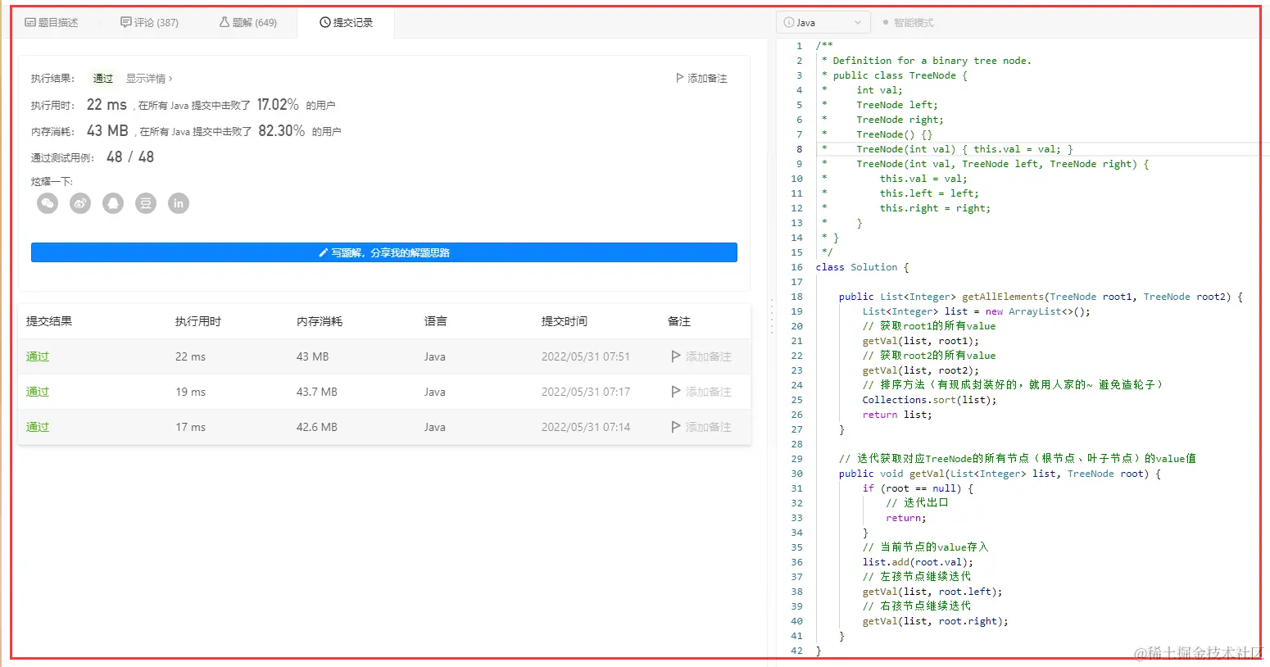The image size is (1270, 667).
Task: Place cursor on the Collections.sort(list); line
Action: coord(929,400)
